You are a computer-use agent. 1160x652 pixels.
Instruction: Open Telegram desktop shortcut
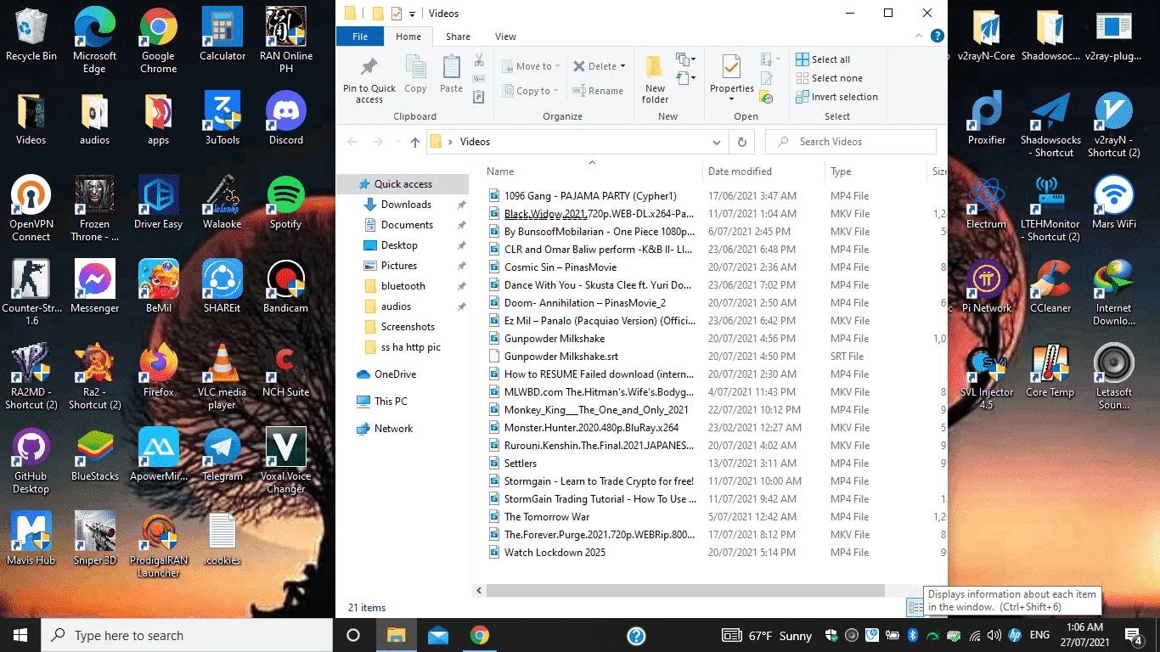[222, 455]
